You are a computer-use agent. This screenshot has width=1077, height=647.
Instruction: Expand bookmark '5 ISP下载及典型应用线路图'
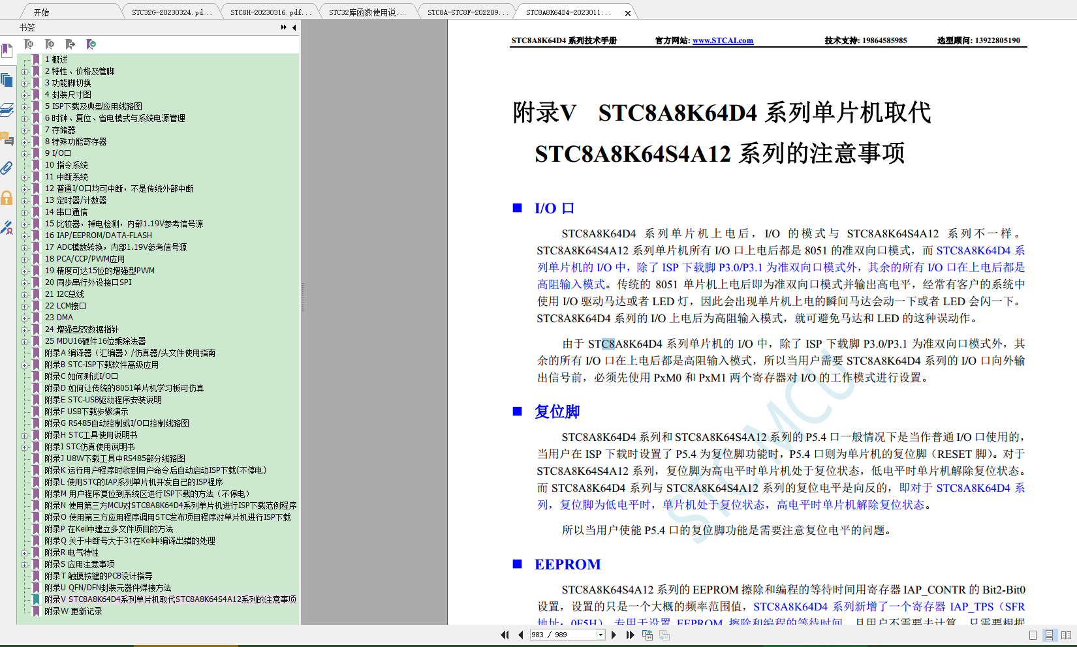click(x=24, y=107)
